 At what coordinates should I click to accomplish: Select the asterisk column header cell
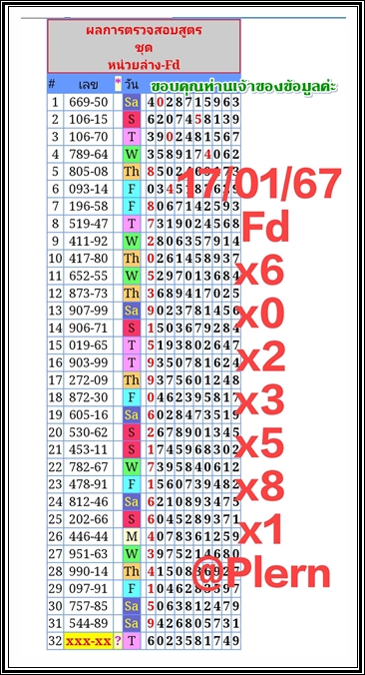(118, 85)
